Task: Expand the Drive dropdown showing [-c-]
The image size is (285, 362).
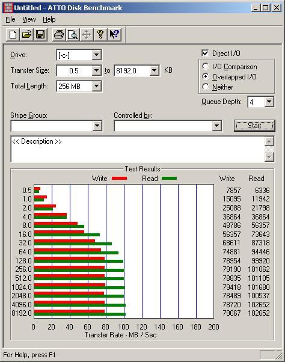Action: coord(96,55)
